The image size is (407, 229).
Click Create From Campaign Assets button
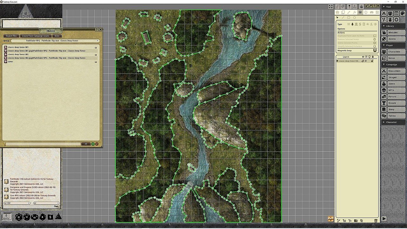36,36
